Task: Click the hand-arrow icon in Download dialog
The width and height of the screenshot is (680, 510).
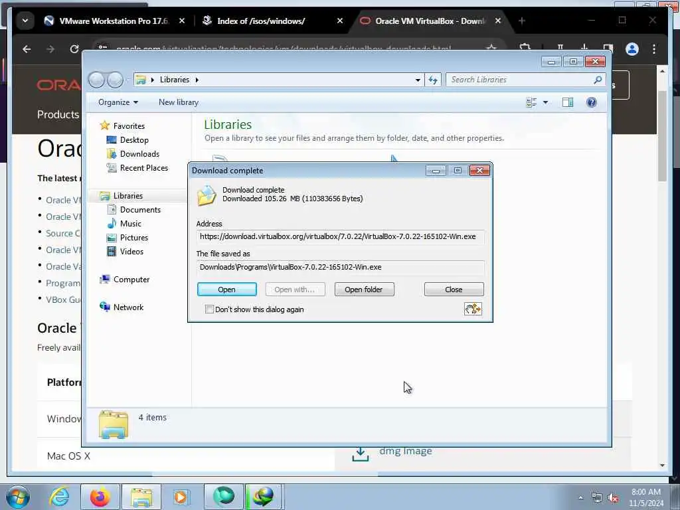Action: click(473, 309)
